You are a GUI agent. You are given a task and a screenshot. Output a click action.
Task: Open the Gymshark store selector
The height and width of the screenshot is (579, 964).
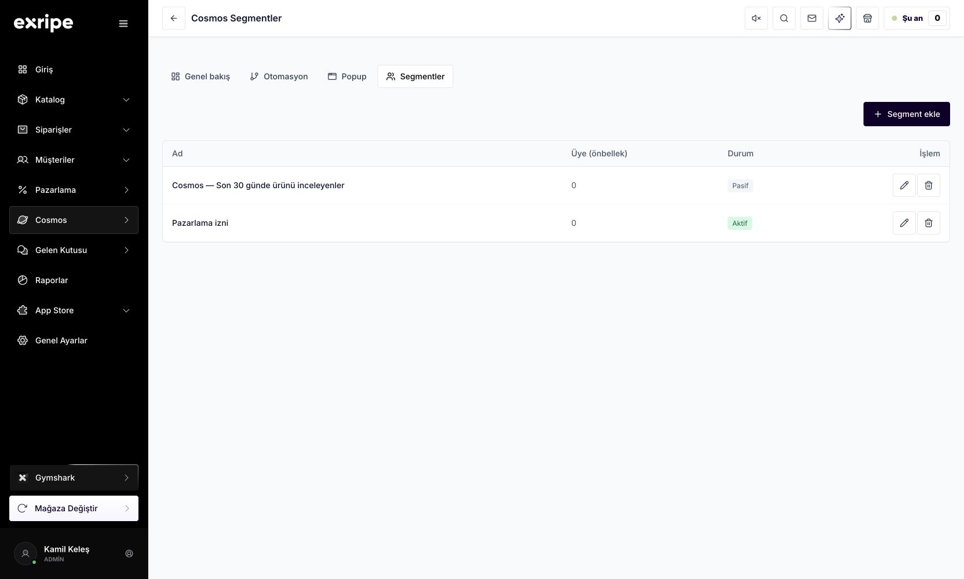[74, 478]
